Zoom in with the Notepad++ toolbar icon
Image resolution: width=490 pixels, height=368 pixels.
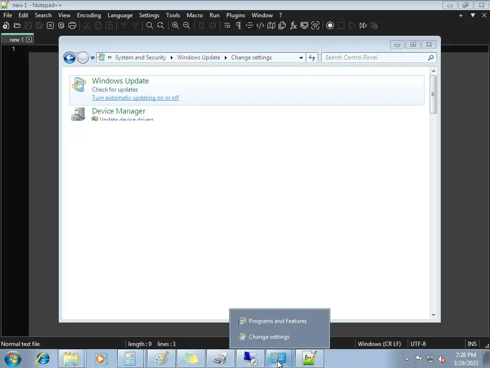point(176,26)
